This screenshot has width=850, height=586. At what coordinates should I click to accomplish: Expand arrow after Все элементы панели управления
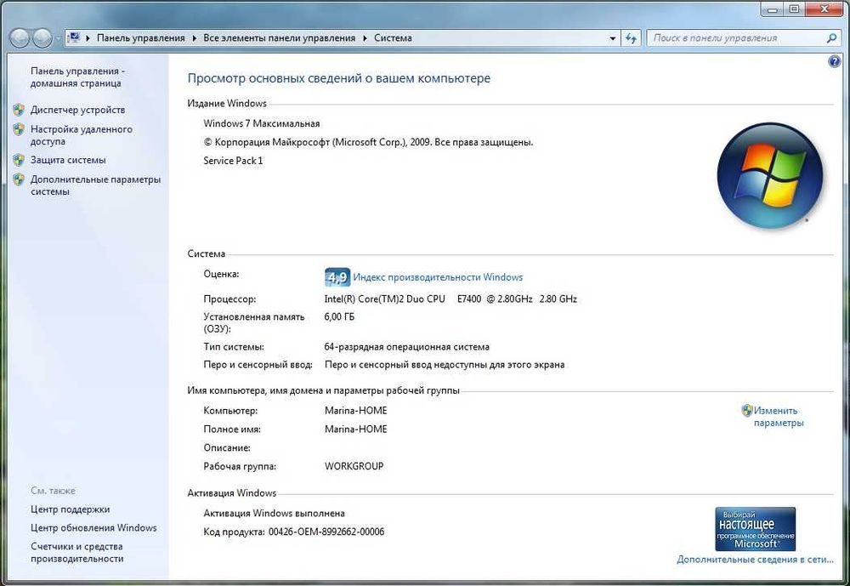coord(365,38)
